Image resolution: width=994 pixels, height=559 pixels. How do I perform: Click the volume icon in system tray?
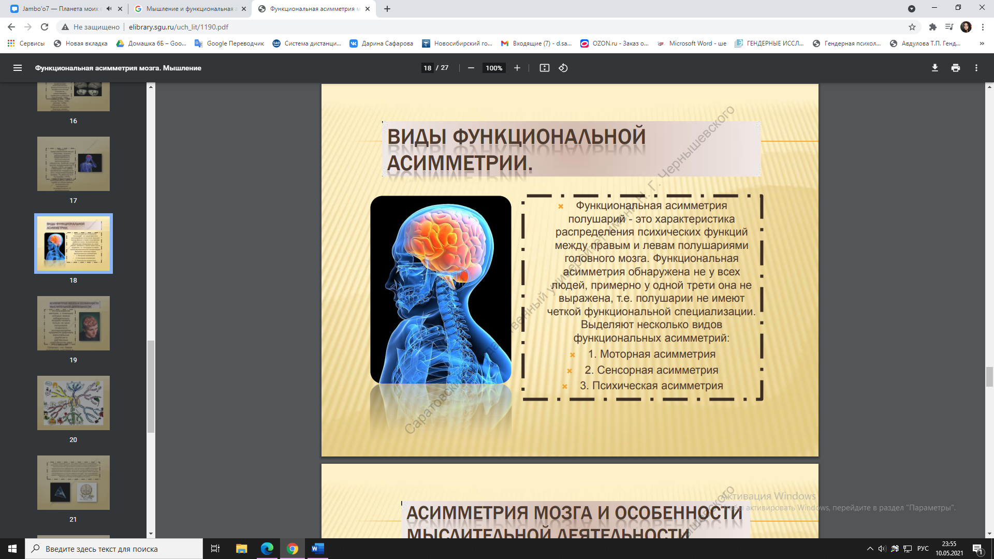(882, 549)
